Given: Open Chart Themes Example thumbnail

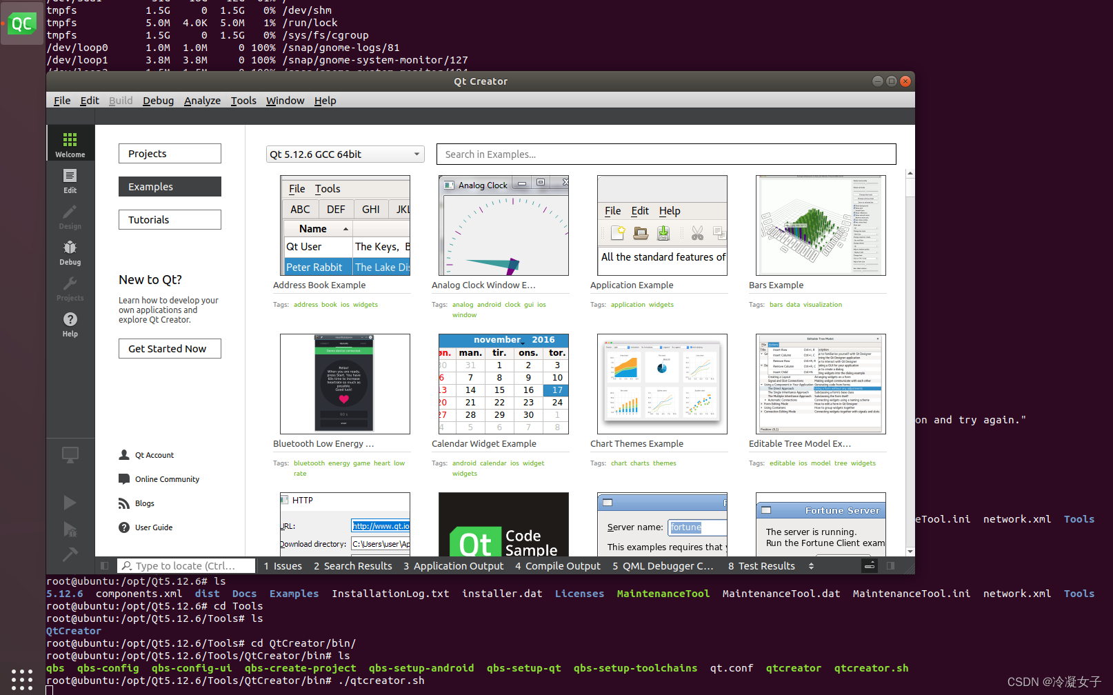Looking at the screenshot, I should click(x=662, y=384).
